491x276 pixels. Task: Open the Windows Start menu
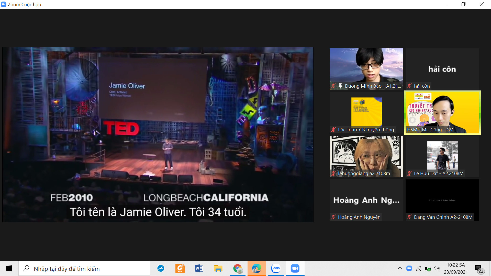[x=9, y=268]
